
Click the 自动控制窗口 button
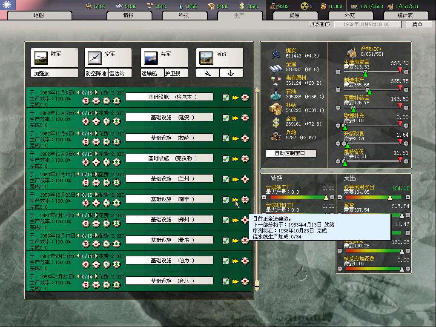tap(291, 153)
